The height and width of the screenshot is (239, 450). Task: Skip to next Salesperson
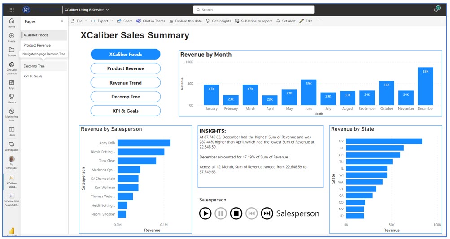pyautogui.click(x=267, y=213)
